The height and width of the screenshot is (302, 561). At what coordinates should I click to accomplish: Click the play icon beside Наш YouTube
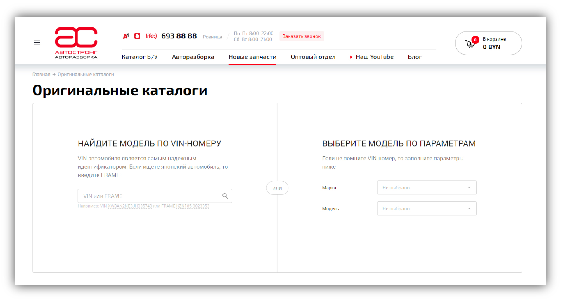[351, 57]
